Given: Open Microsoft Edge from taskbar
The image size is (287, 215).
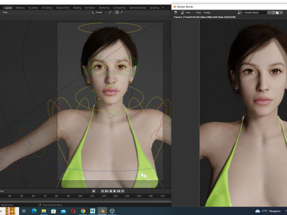Looking at the screenshot, I should [34, 211].
